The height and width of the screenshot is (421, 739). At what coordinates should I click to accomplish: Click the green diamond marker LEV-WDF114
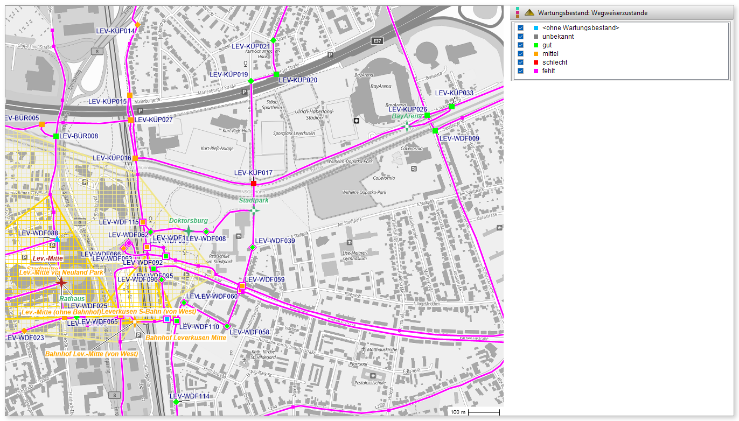[176, 402]
